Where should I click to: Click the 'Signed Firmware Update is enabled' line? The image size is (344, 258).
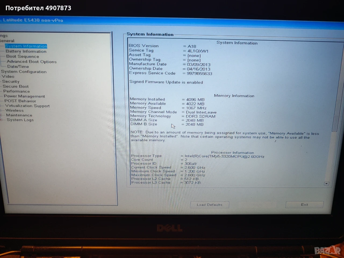166,82
